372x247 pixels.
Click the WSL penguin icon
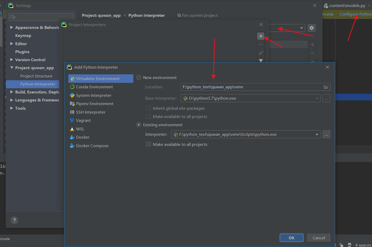72,129
